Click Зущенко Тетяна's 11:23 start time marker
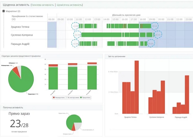Viewport: 193px width, 138px height. coord(75,26)
